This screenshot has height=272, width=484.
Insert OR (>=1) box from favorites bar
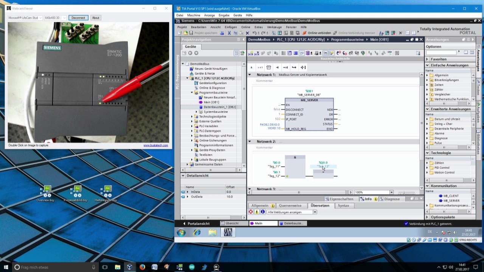[260, 67]
